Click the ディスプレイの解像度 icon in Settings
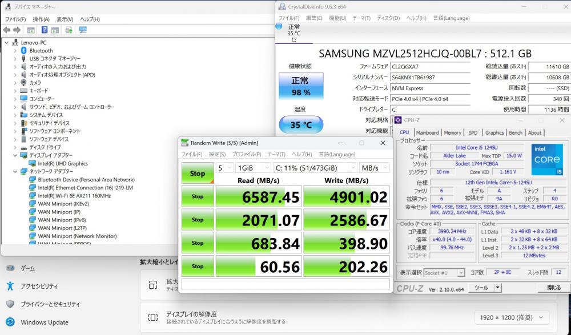 pos(153,317)
